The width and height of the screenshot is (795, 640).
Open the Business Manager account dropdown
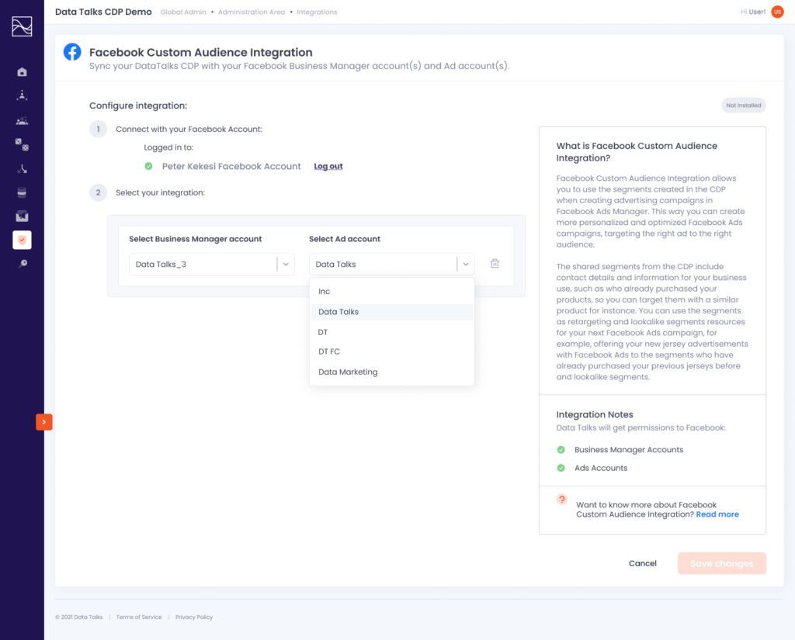point(212,264)
